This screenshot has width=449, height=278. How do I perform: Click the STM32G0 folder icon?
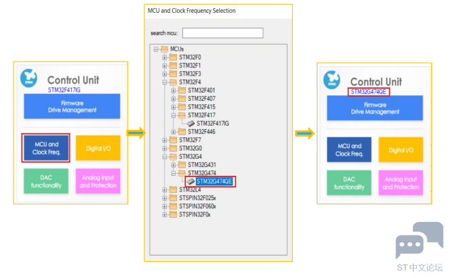click(x=173, y=148)
